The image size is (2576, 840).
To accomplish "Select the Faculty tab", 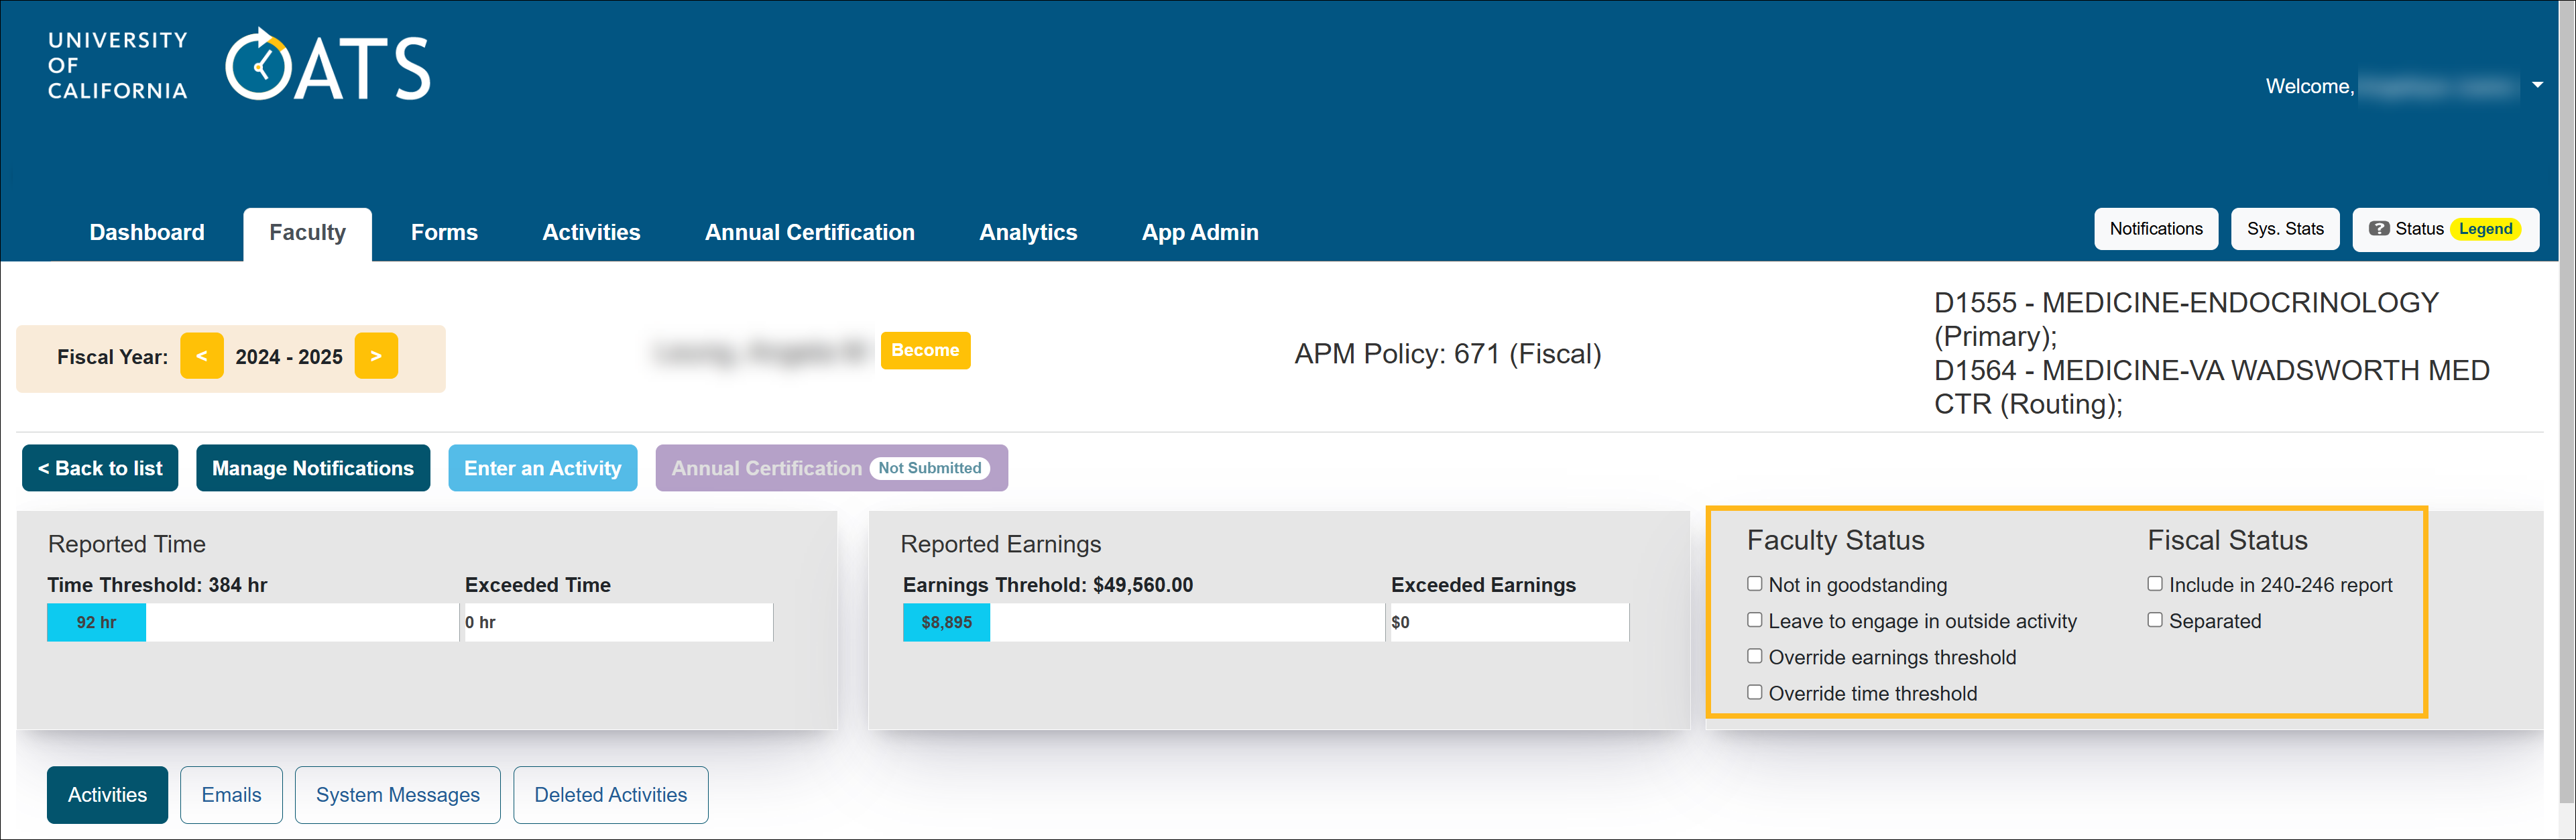I will pyautogui.click(x=307, y=234).
